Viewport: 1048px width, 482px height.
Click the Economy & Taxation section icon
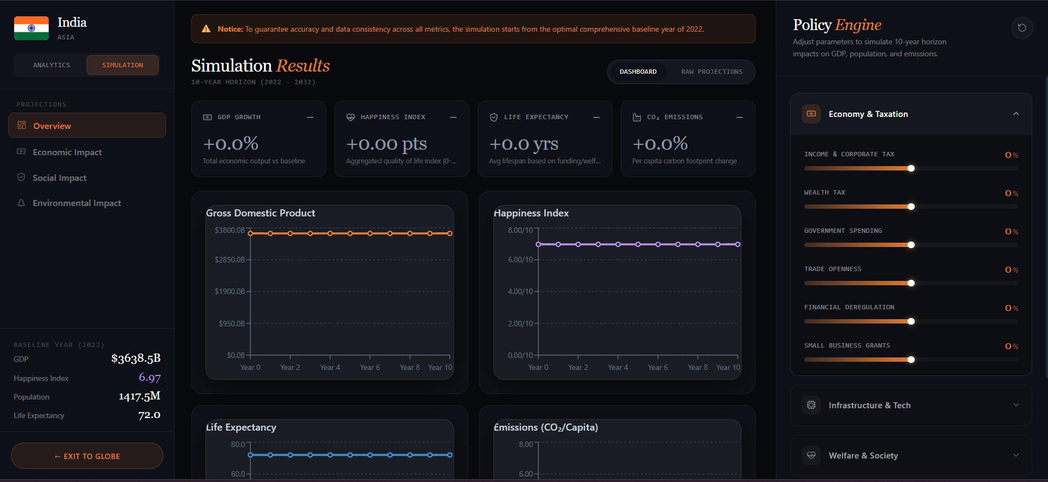[811, 114]
